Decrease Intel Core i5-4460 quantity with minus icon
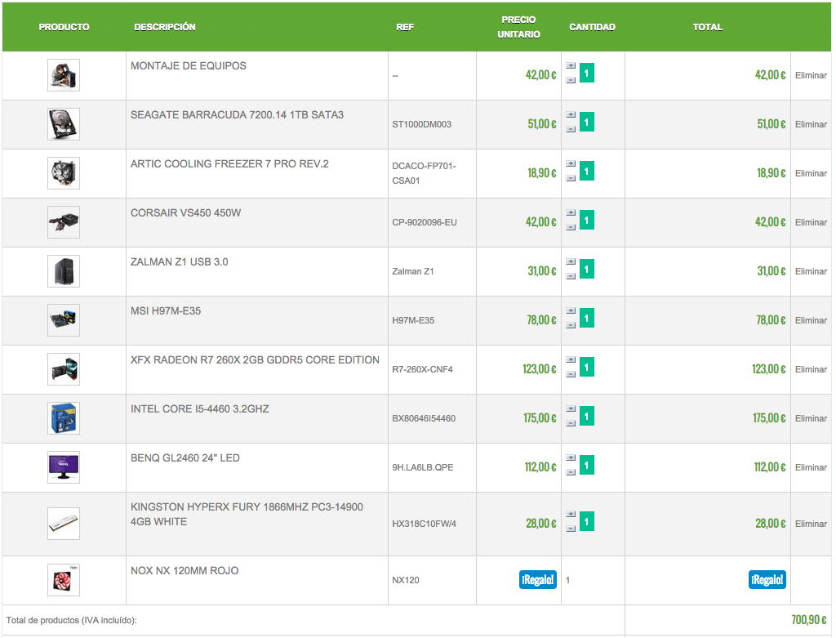The image size is (836, 638). (x=571, y=423)
